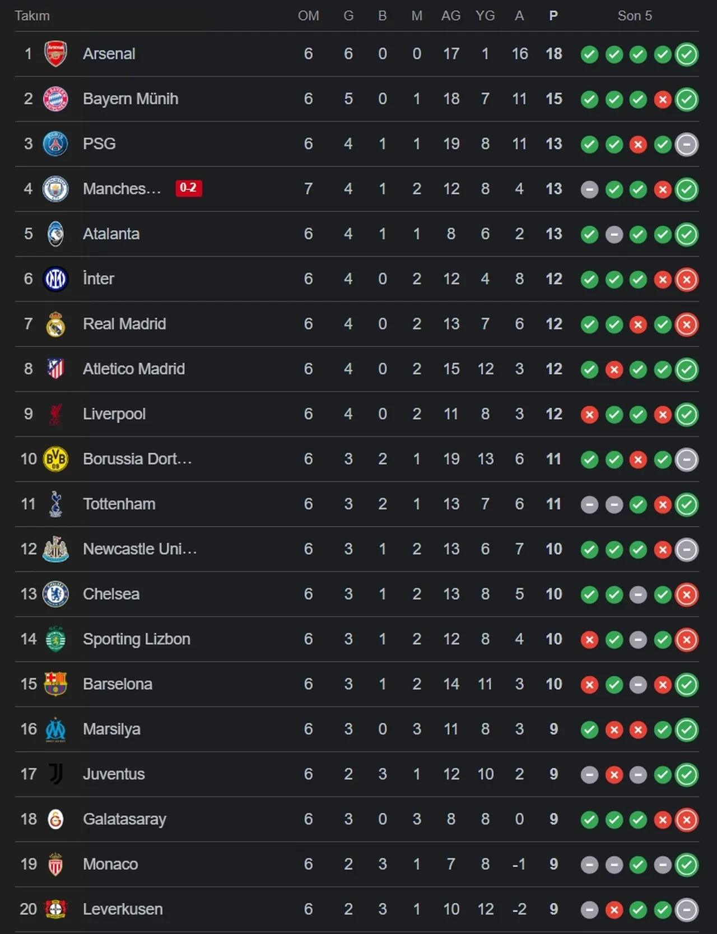Click the Takım column header
The image size is (717, 934).
[x=32, y=16]
